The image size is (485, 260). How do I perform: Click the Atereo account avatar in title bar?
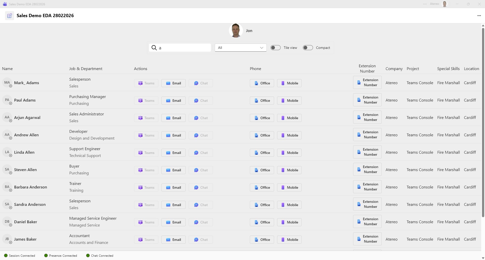pyautogui.click(x=445, y=4)
